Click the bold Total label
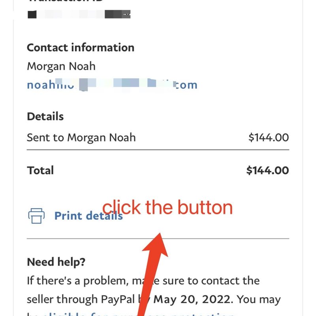 pyautogui.click(x=40, y=170)
